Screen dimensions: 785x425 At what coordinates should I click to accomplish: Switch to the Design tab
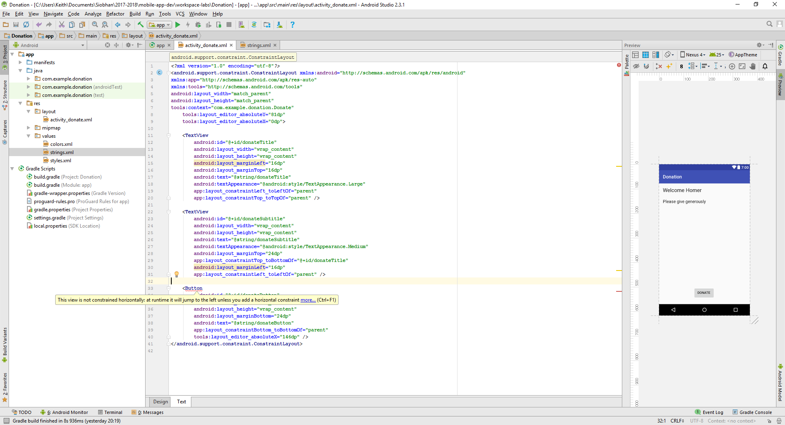[x=160, y=402]
